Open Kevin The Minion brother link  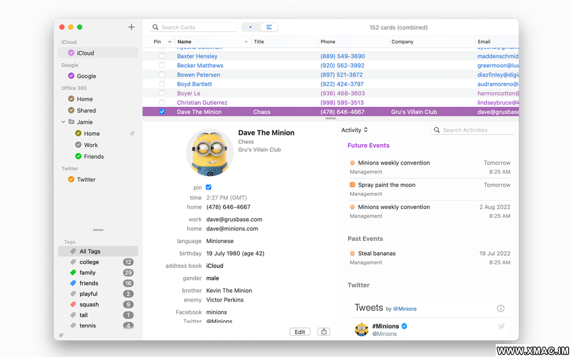(229, 290)
